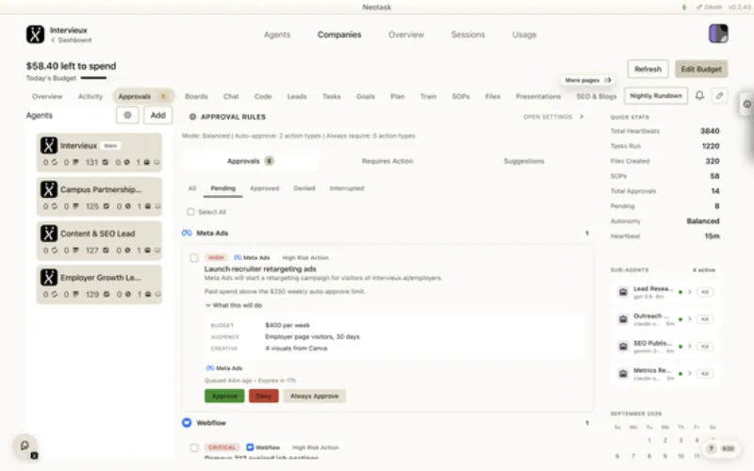Click the Intervieux company logo in header
754x471 pixels.
[35, 35]
